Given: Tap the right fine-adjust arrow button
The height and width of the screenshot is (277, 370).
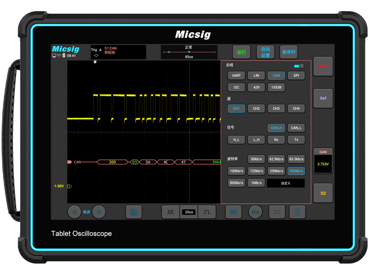Looking at the screenshot, I should click(99, 212).
